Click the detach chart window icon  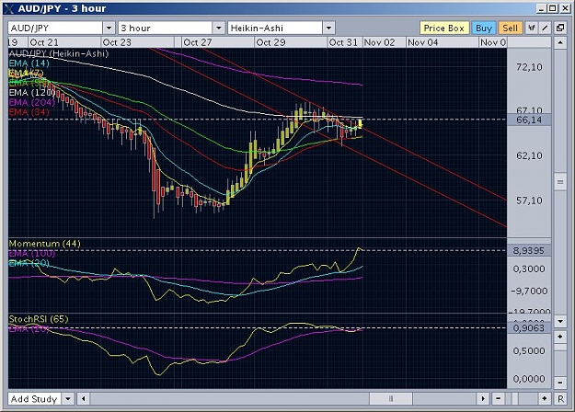click(x=560, y=28)
